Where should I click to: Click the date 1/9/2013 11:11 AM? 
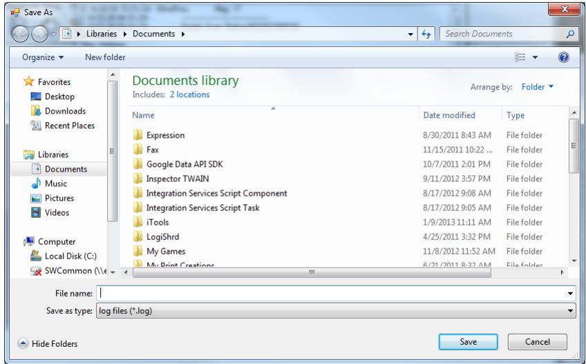(457, 222)
